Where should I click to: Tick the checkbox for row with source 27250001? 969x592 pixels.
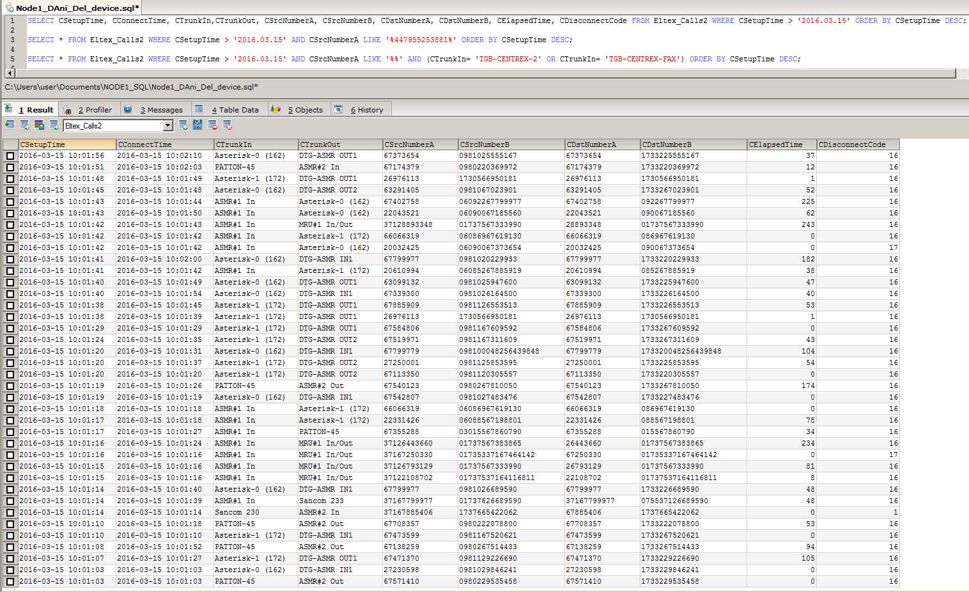(10, 363)
